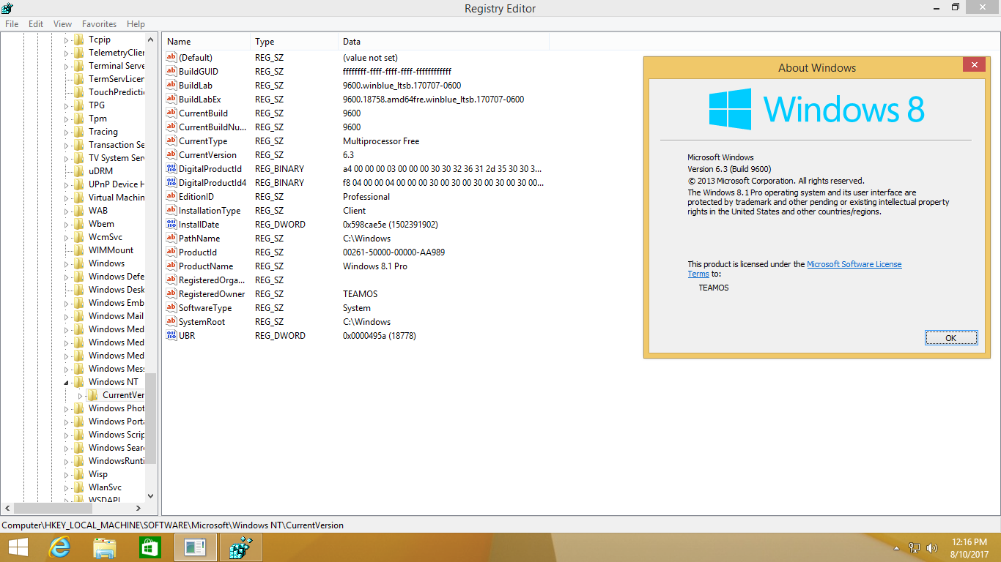Image resolution: width=1001 pixels, height=562 pixels.
Task: Expand the WAB key
Action: [66, 211]
